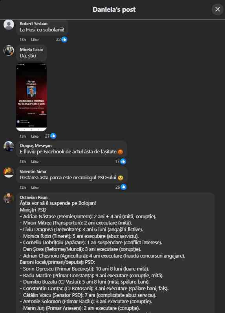Like Dragoș Meseșan's comment
Image resolution: width=225 pixels, height=313 pixels.
point(35,162)
